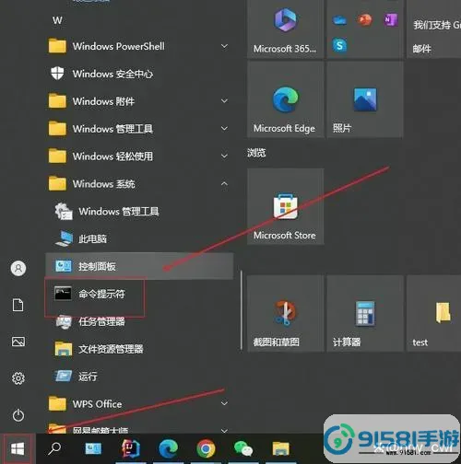The width and height of the screenshot is (461, 464).
Task: Open WeChat from the taskbar
Action: pyautogui.click(x=243, y=449)
